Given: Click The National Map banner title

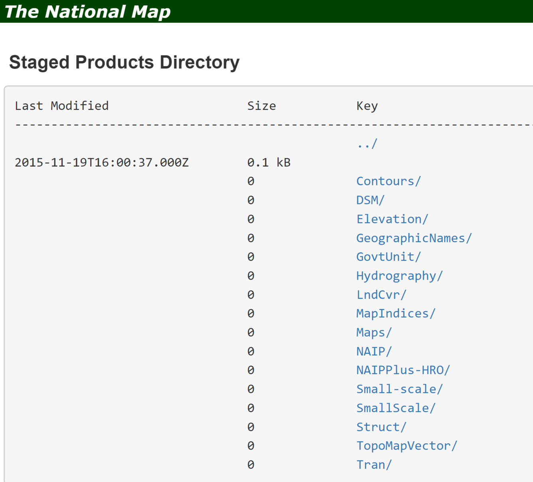Looking at the screenshot, I should (x=88, y=12).
